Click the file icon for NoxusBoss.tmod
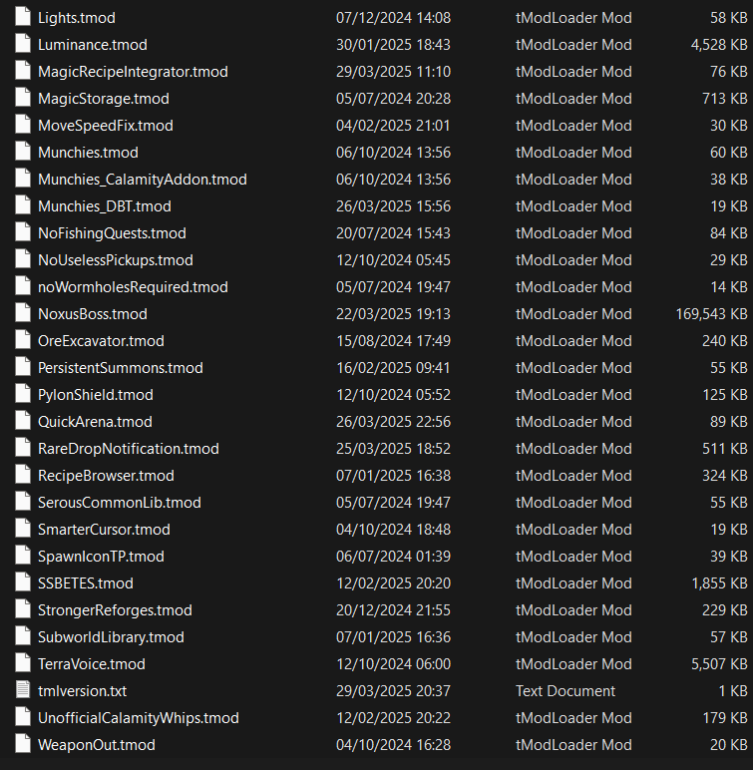This screenshot has height=770, width=753. tap(23, 313)
